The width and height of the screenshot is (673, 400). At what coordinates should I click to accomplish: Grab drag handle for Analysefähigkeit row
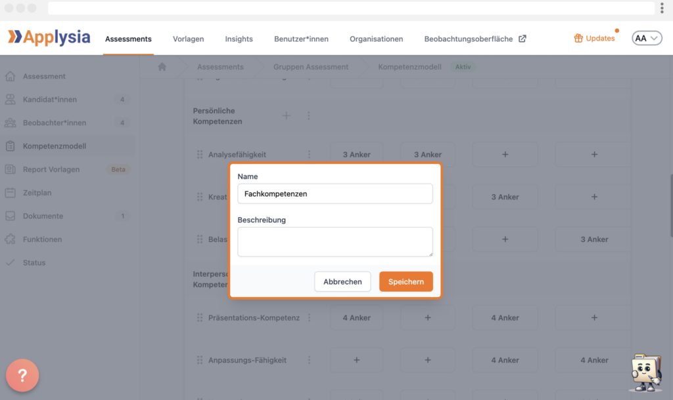(x=200, y=155)
